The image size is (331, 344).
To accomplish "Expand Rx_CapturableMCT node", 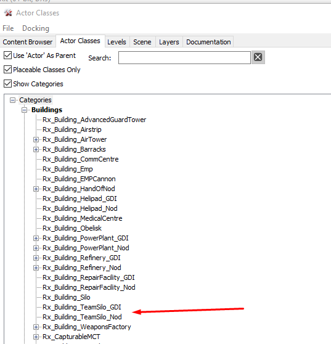I will pyautogui.click(x=36, y=337).
